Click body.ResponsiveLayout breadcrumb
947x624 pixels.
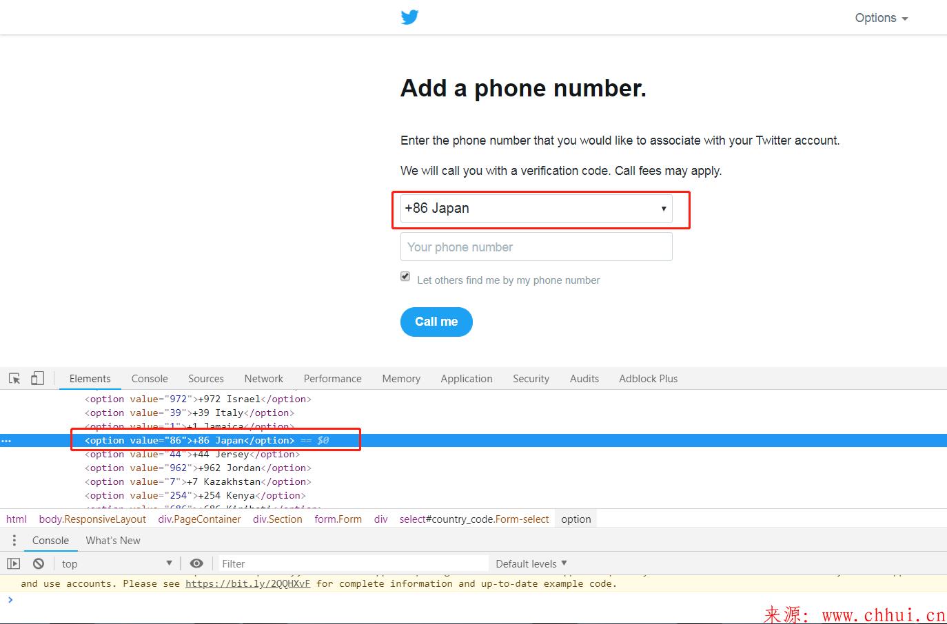pyautogui.click(x=92, y=519)
